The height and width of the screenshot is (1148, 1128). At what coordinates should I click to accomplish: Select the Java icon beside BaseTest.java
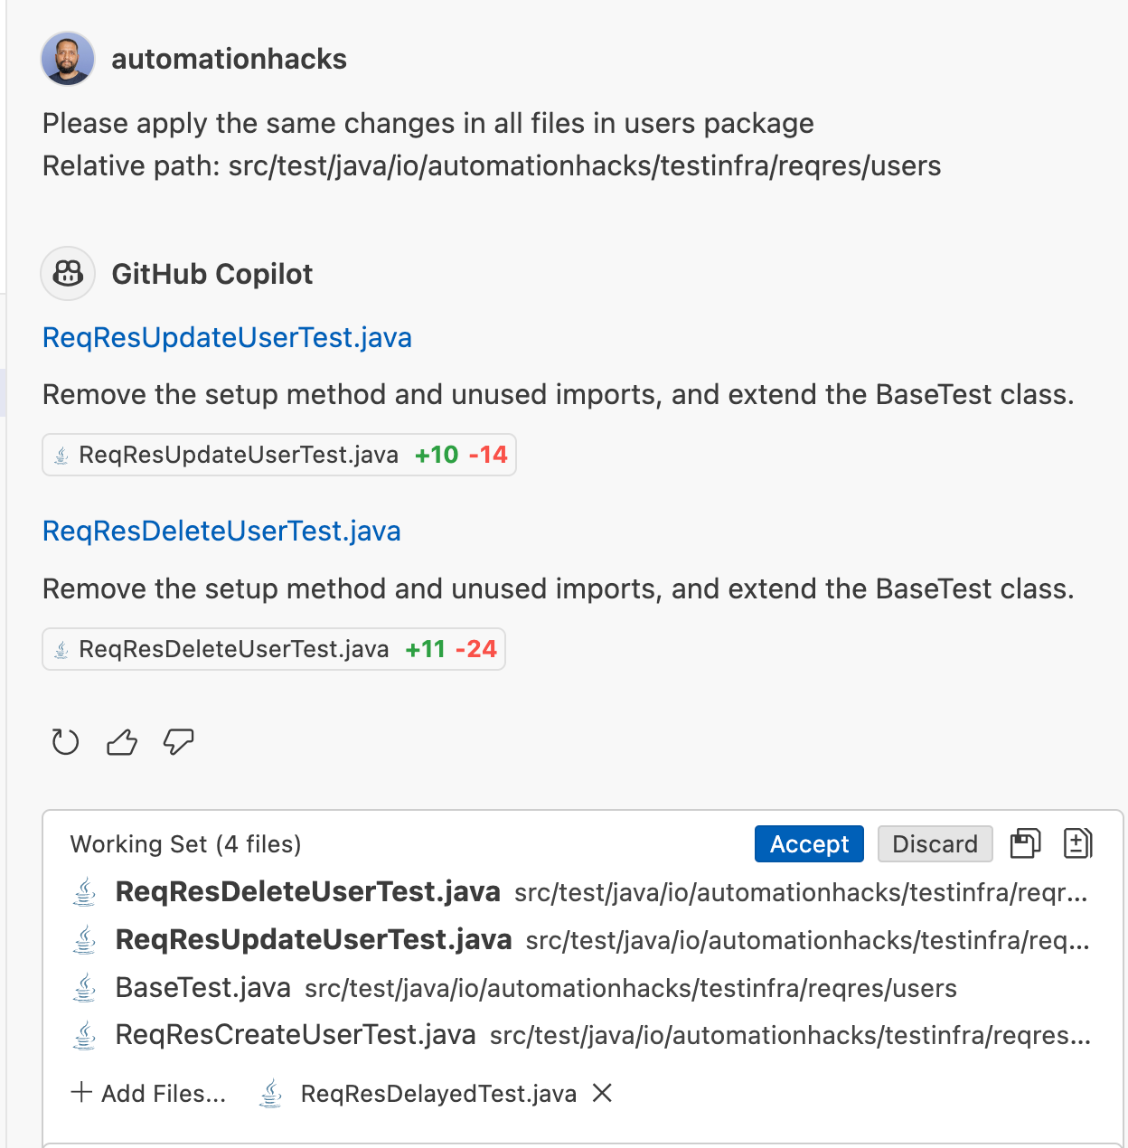click(84, 988)
